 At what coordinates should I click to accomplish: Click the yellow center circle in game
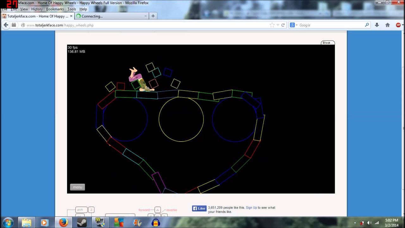click(x=181, y=119)
